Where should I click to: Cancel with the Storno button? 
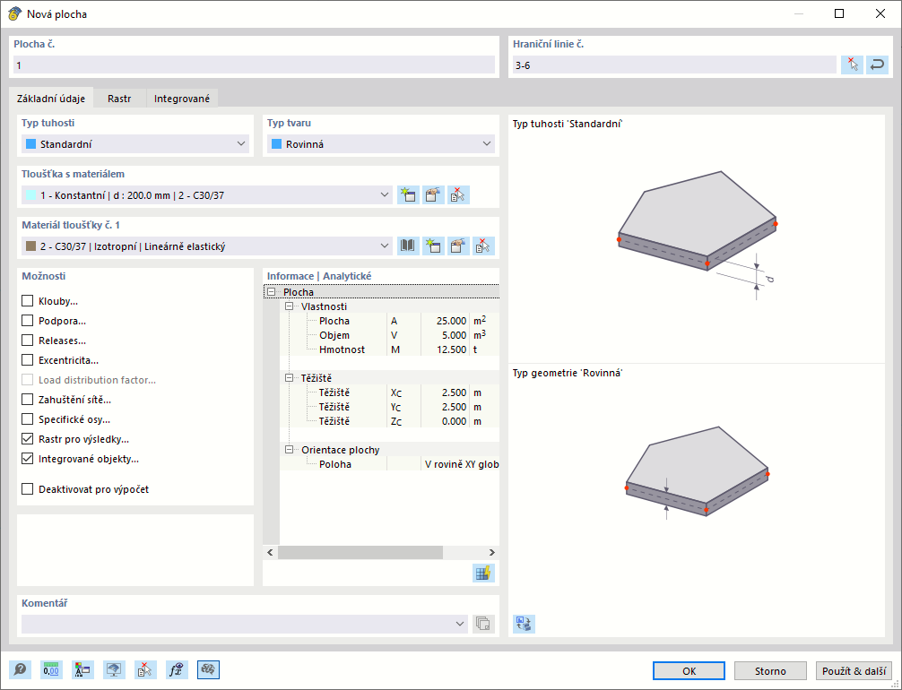[770, 671]
